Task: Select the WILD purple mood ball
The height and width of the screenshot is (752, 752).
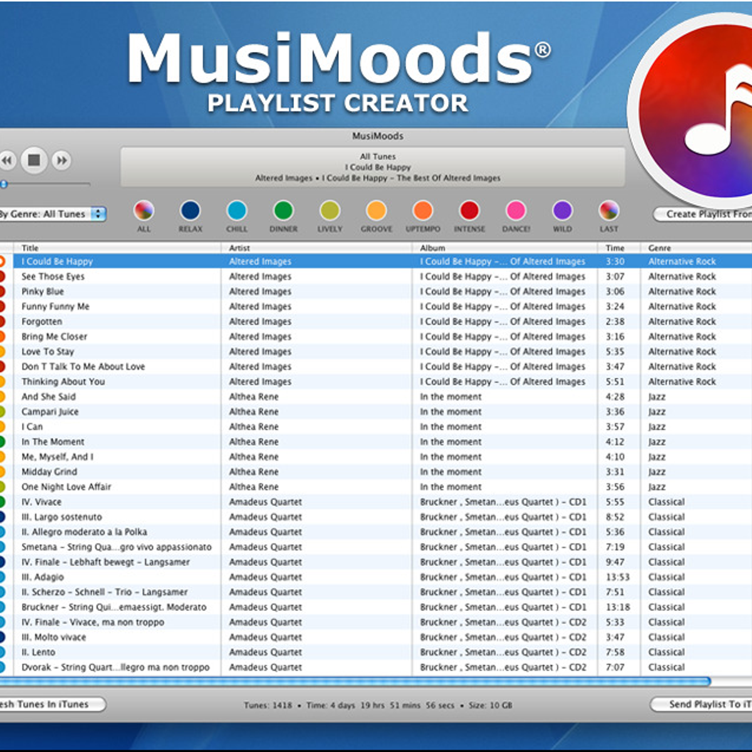Action: coord(562,211)
